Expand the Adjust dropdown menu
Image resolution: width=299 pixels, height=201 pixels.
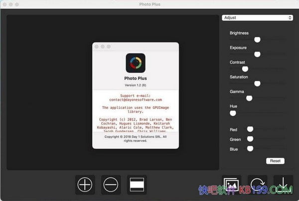coord(257,18)
